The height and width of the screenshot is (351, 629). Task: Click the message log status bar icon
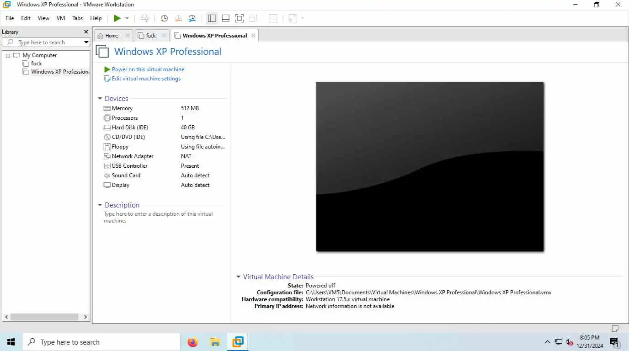[x=615, y=329]
